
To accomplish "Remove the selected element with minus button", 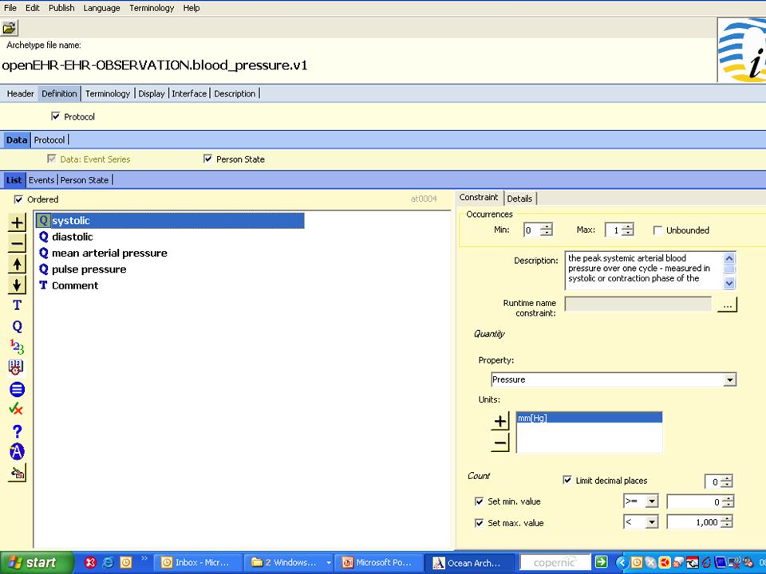I will tap(17, 243).
